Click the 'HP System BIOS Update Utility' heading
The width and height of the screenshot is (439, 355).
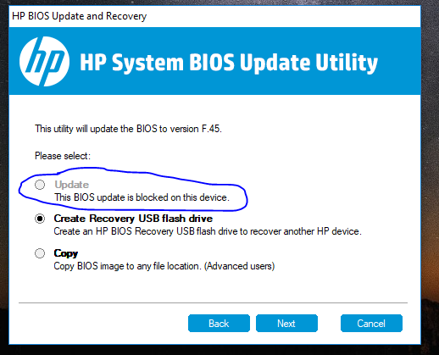[229, 63]
